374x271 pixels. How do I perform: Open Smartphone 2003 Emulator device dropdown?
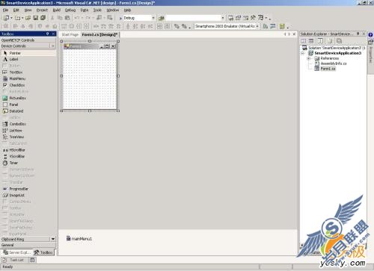257,26
